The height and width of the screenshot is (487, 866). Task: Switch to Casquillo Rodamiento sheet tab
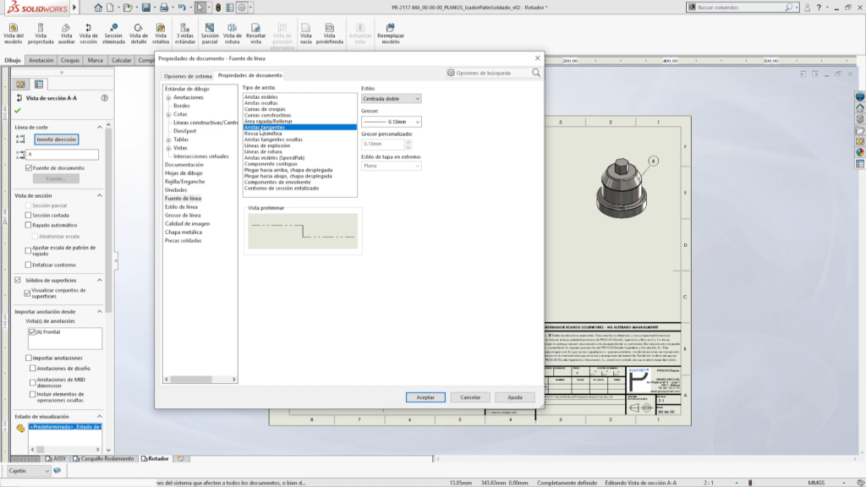coord(103,458)
